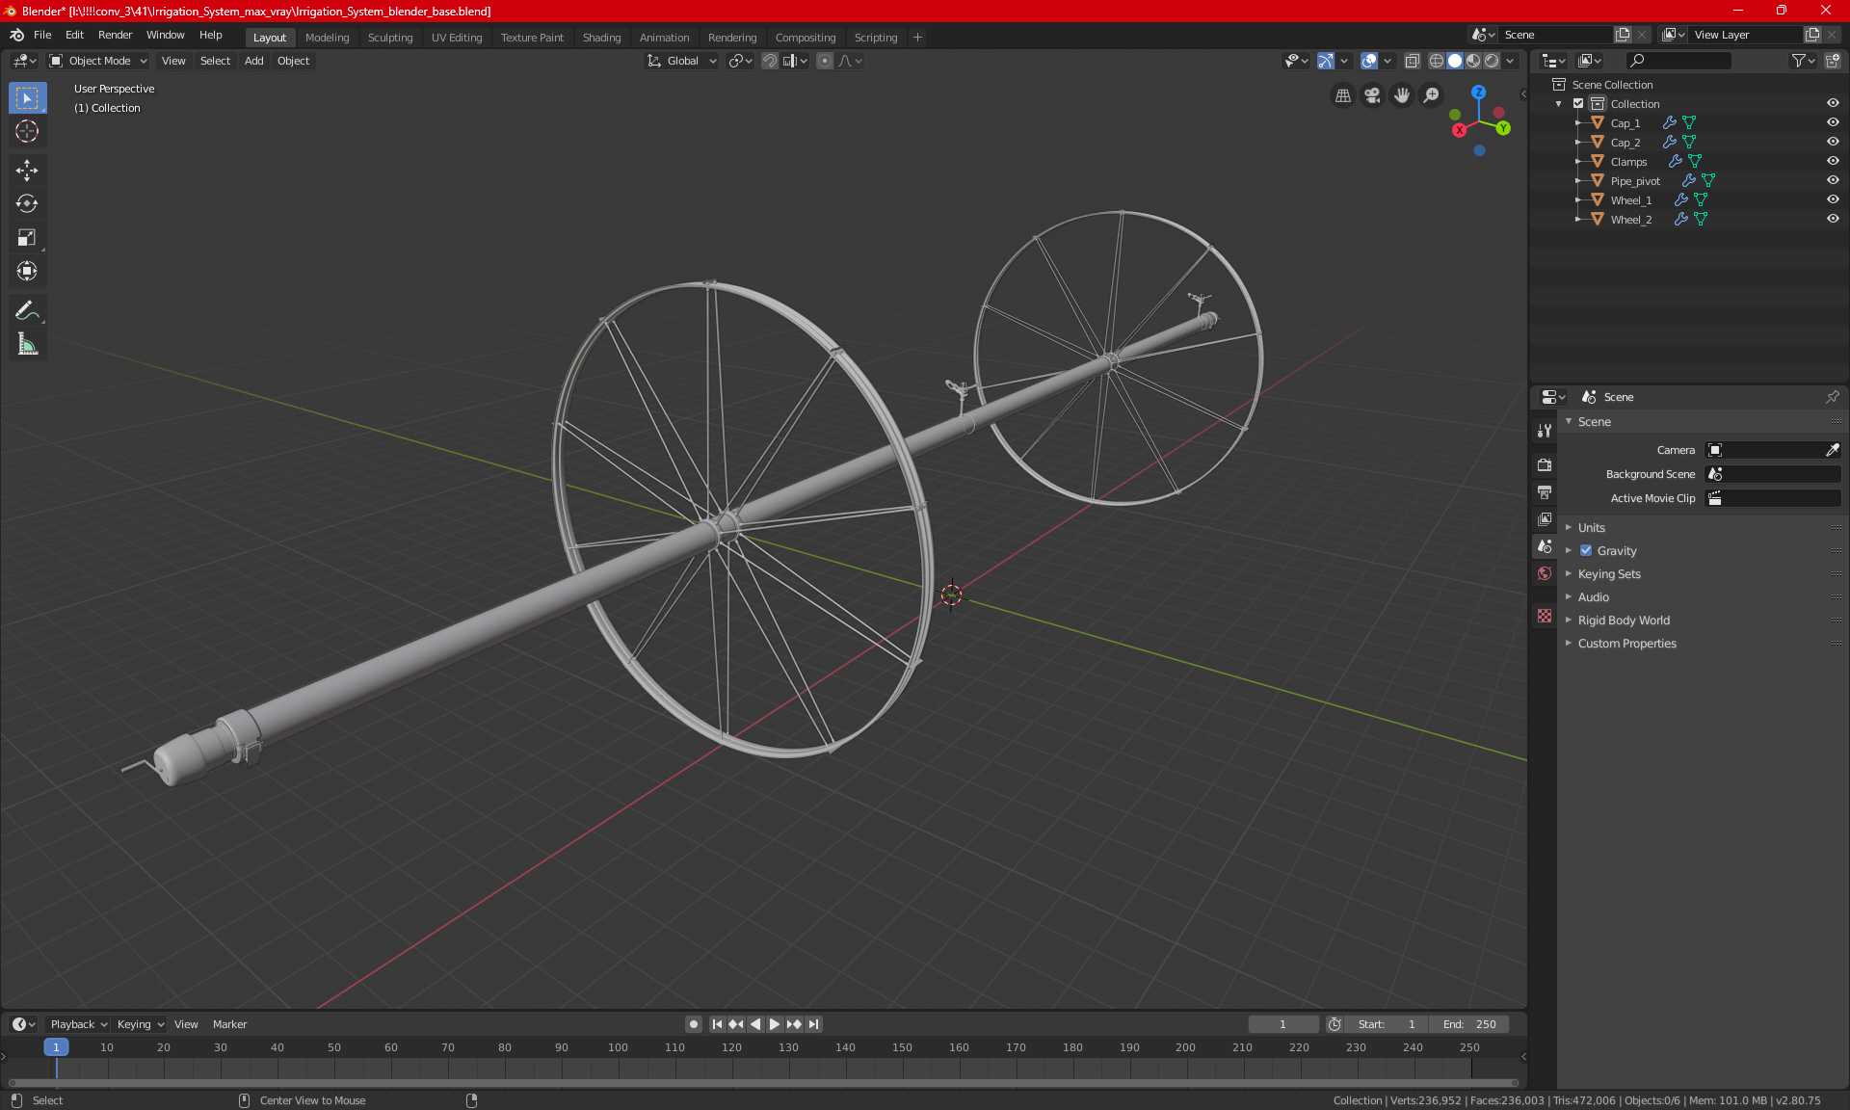Open the World properties tab icon
Image resolution: width=1850 pixels, height=1110 pixels.
[1545, 573]
